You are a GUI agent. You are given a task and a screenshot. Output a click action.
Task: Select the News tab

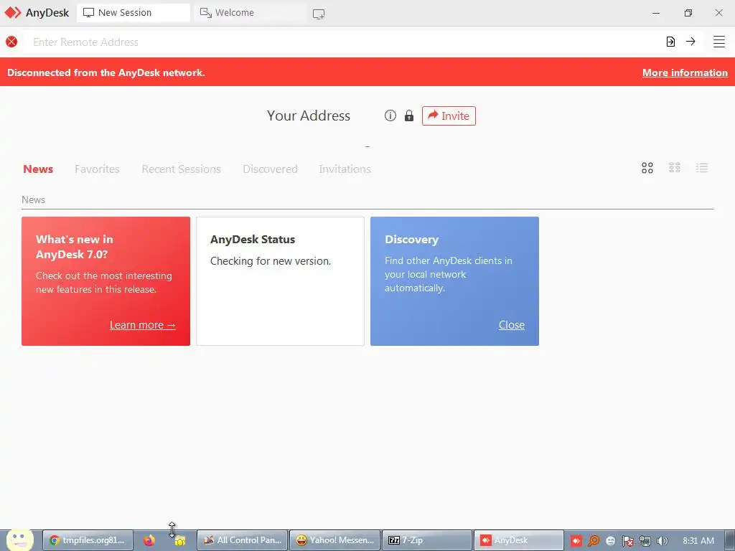pyautogui.click(x=38, y=169)
